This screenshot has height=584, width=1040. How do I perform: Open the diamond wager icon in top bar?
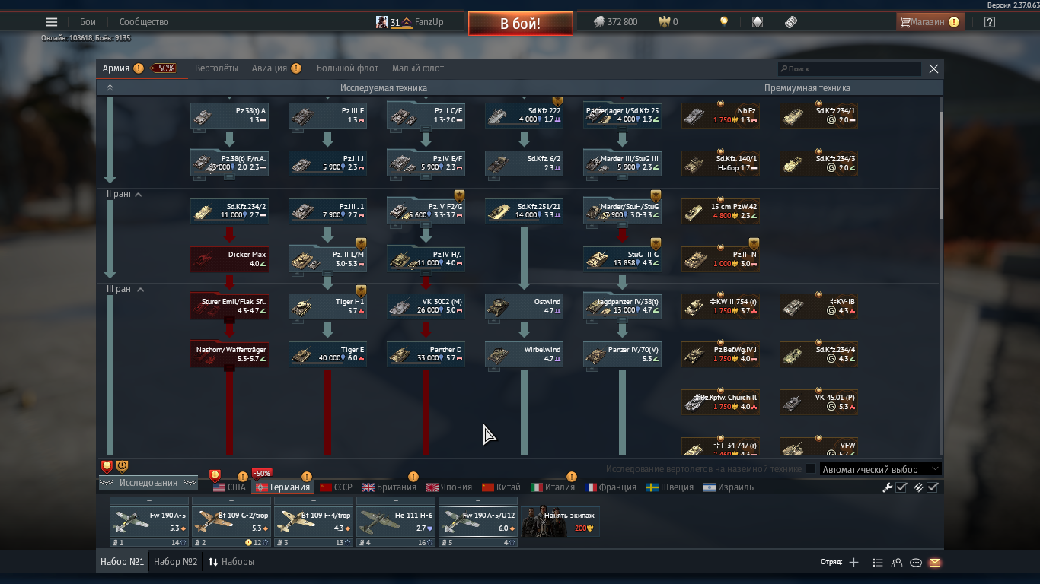click(758, 22)
